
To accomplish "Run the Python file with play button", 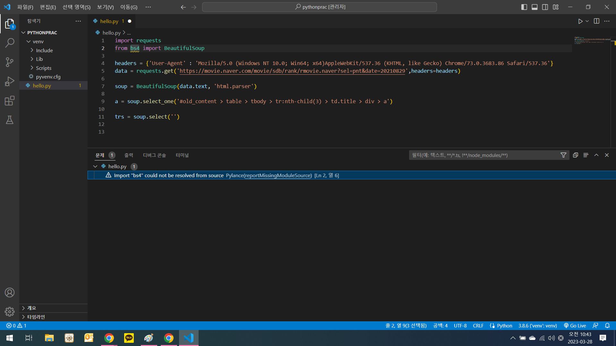I will coord(580,21).
